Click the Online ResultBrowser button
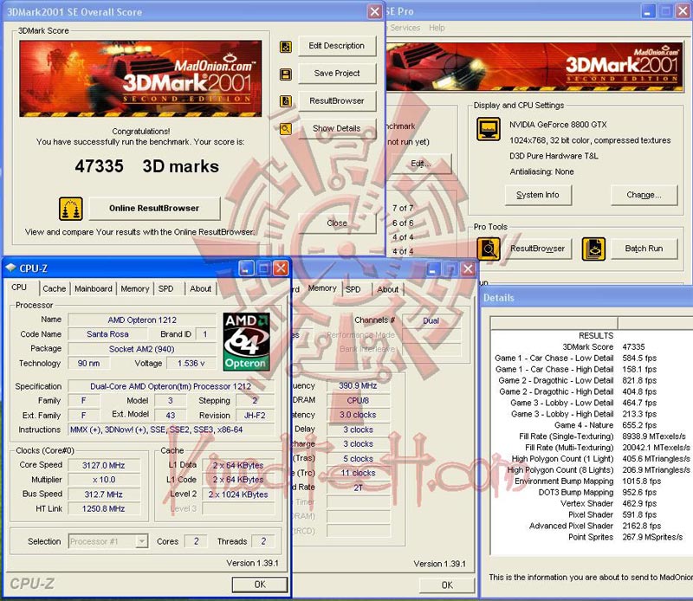 coord(154,208)
